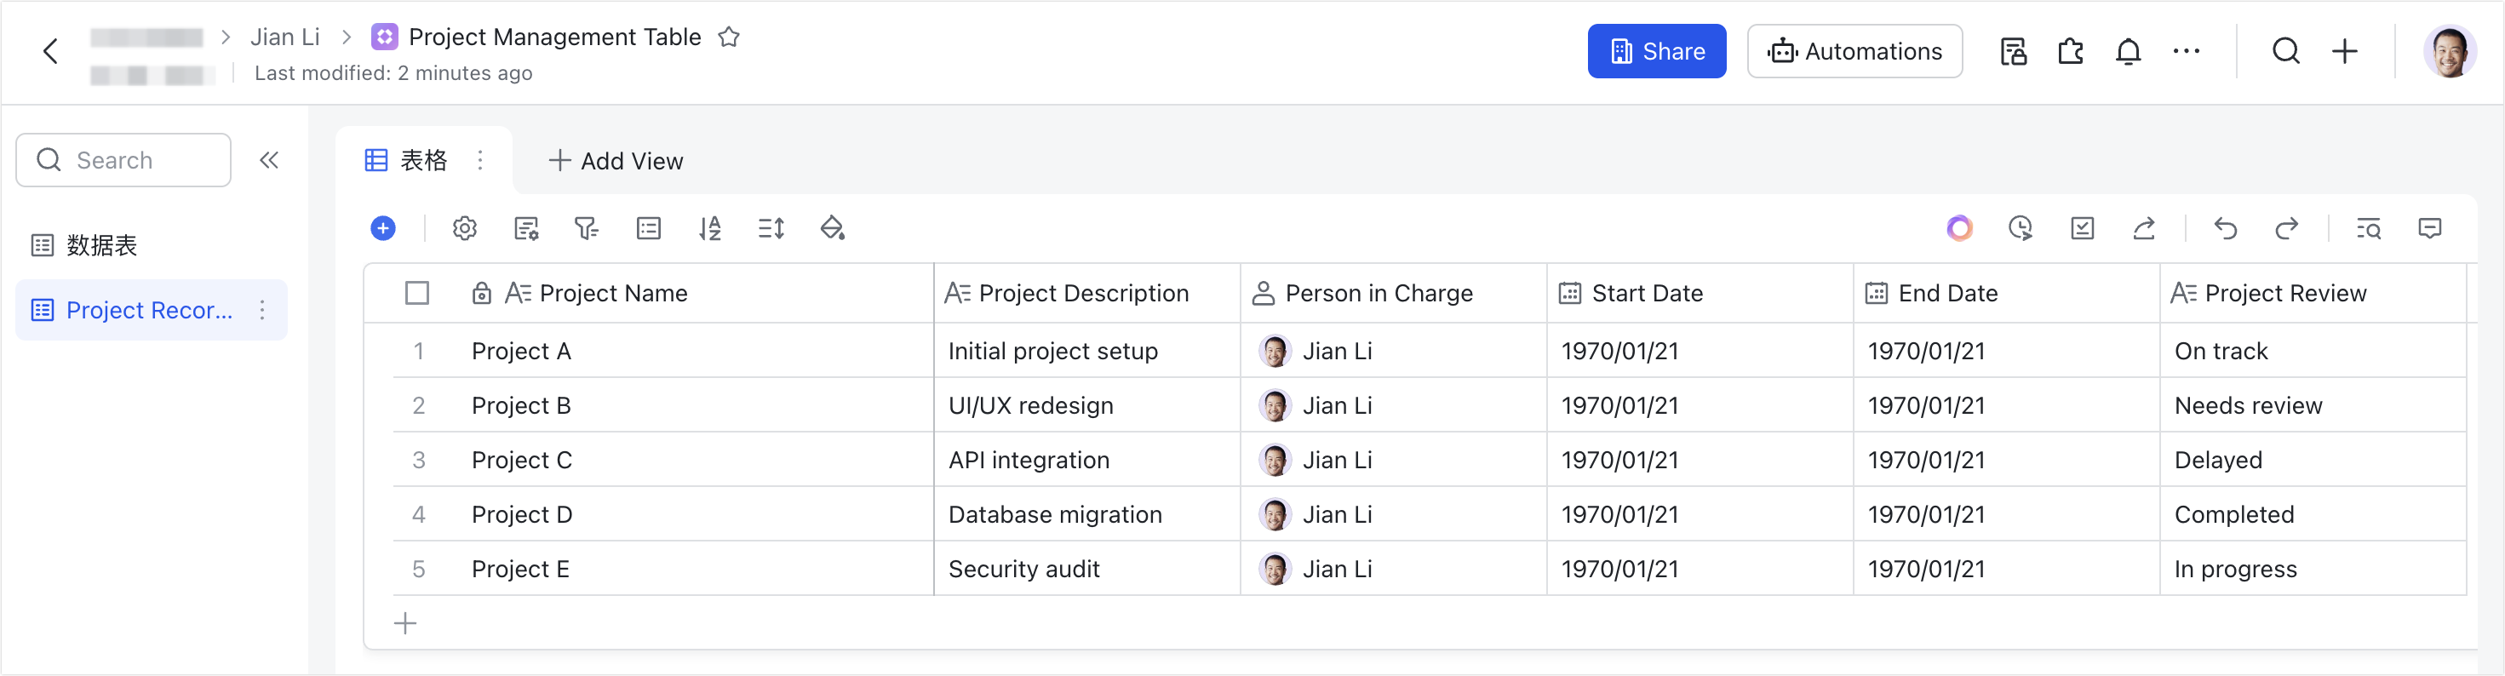Click the sort A-Z icon
Screen dimensions: 2505x676
coord(710,228)
